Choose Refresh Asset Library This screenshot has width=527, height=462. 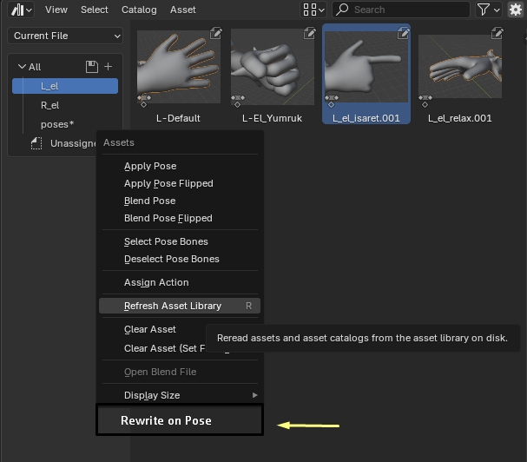click(180, 306)
